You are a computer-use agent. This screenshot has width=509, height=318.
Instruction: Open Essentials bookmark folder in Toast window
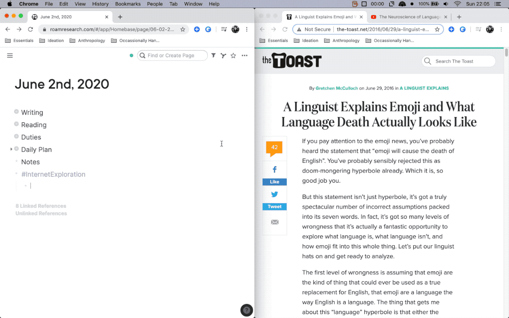274,41
